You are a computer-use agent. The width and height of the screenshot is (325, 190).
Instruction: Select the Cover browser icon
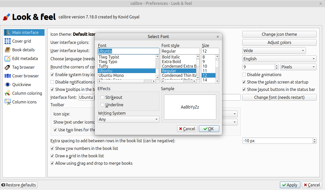click(x=8, y=76)
